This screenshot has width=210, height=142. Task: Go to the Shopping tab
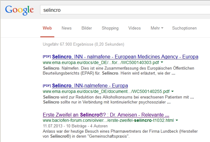point(110,28)
